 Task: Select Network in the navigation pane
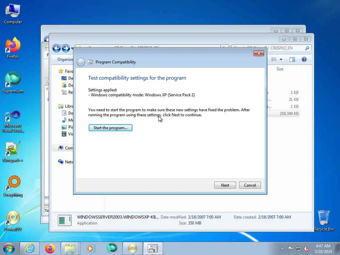(66, 162)
